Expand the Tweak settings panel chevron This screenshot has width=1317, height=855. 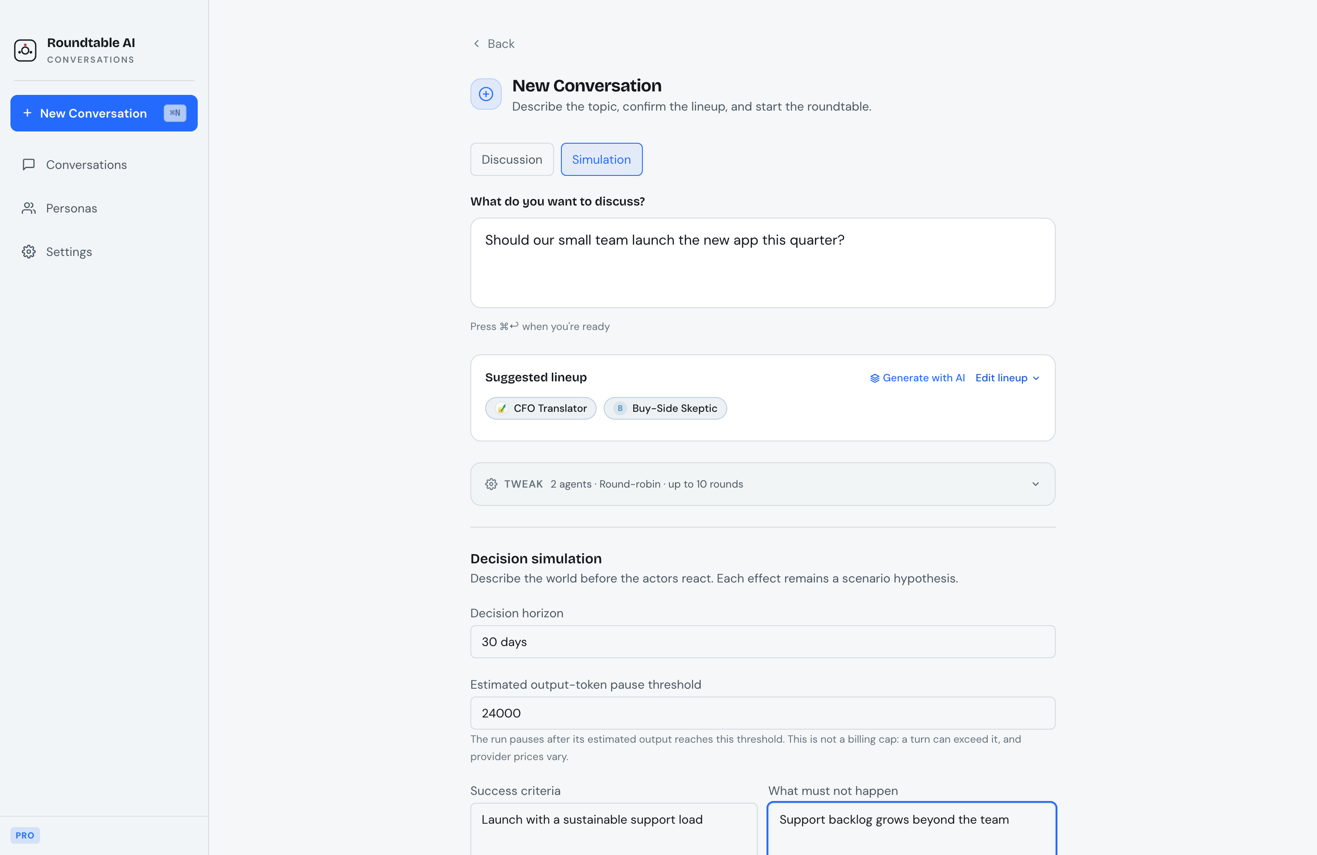pyautogui.click(x=1035, y=484)
